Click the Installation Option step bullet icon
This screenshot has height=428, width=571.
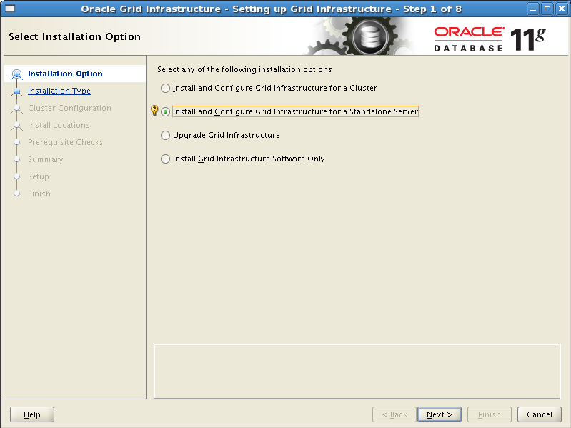(16, 74)
